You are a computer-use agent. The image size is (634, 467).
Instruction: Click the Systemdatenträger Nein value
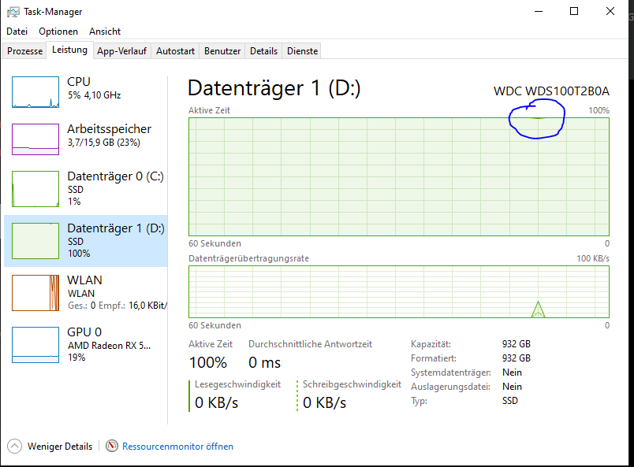pyautogui.click(x=512, y=372)
